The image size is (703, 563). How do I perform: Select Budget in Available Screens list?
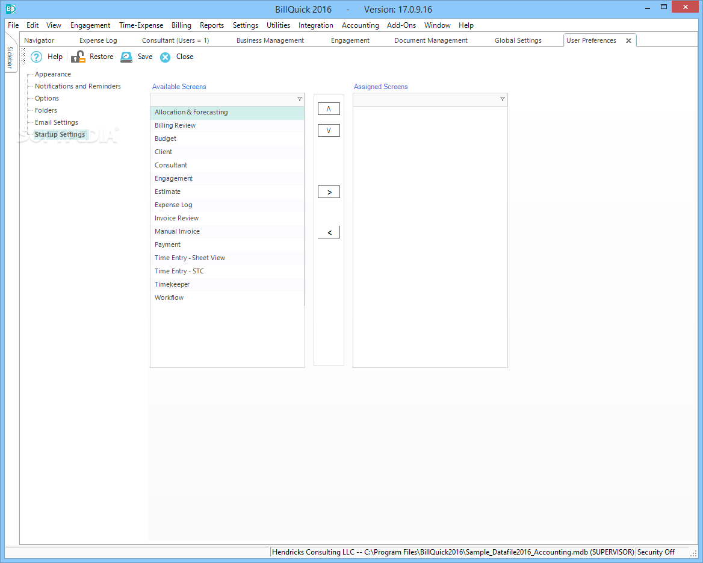point(228,138)
